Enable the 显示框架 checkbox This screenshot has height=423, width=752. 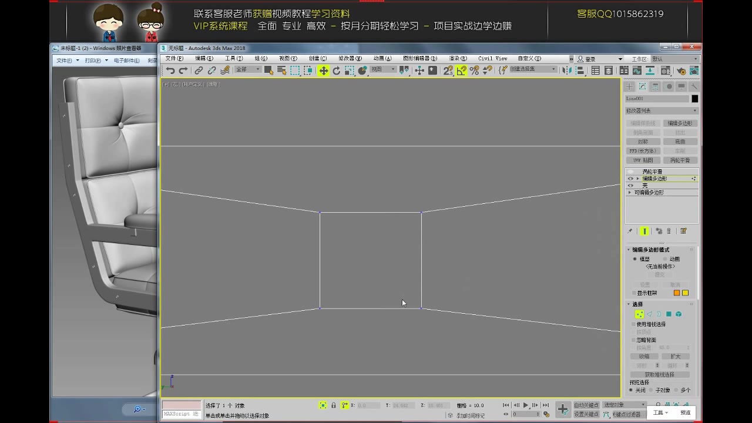point(633,293)
